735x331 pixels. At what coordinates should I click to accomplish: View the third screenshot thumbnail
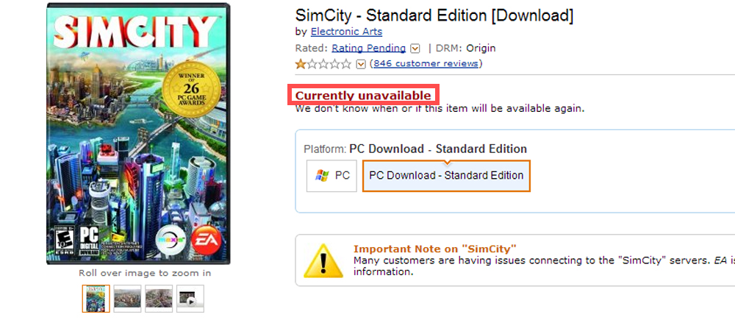click(x=159, y=299)
